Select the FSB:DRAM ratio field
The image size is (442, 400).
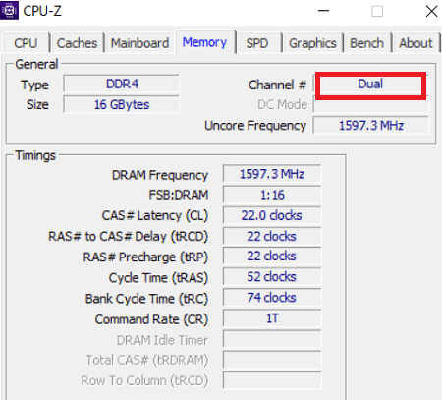point(272,195)
